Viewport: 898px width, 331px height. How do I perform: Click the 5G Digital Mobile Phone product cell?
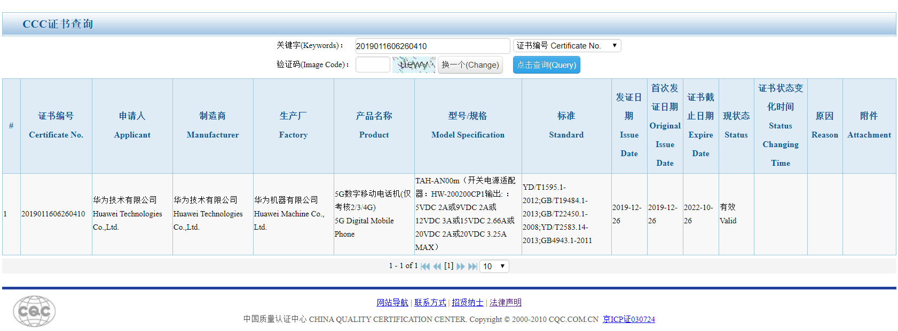click(x=374, y=214)
